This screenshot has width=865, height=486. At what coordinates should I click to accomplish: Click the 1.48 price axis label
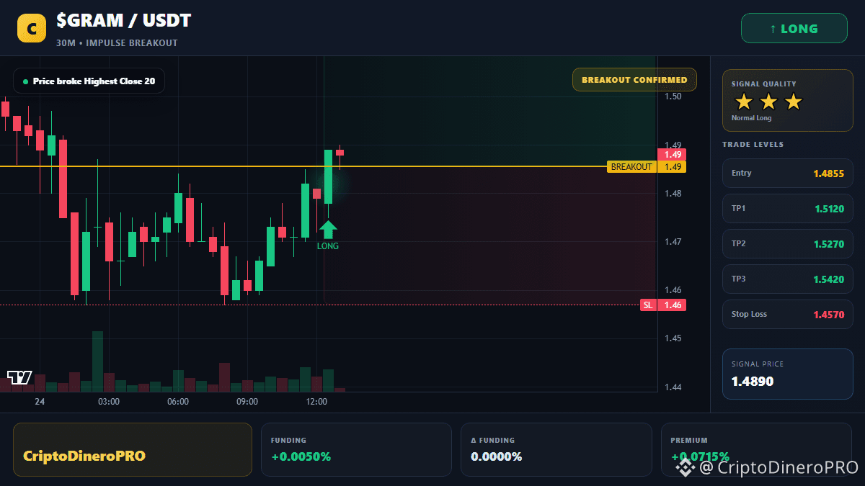(x=673, y=194)
